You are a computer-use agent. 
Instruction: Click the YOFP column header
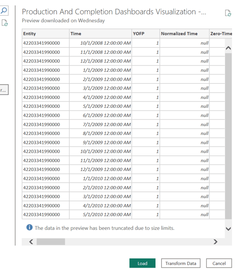[x=146, y=34]
